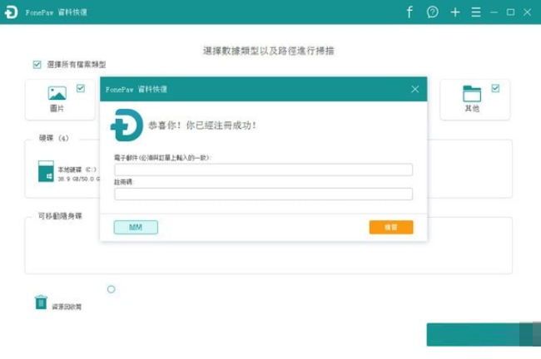This screenshot has width=541, height=359.
Task: Choose the recycle bin radio button
Action: click(x=111, y=289)
